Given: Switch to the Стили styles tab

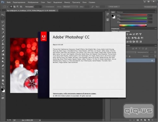Looking at the screenshot, I should (123, 29).
